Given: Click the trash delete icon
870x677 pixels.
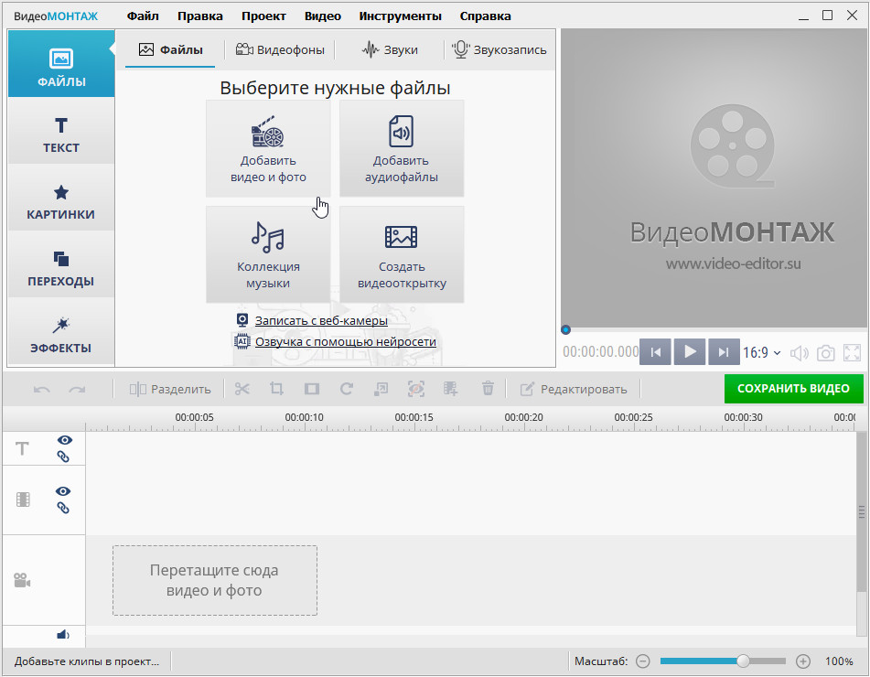Looking at the screenshot, I should tap(488, 389).
